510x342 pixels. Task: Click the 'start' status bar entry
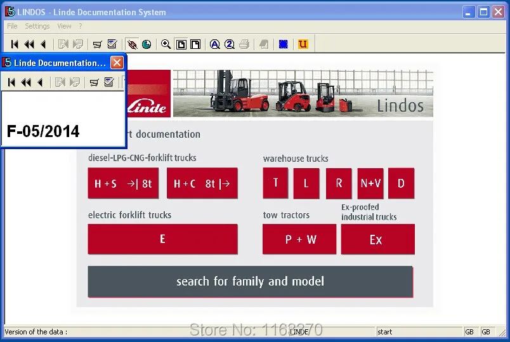point(385,332)
